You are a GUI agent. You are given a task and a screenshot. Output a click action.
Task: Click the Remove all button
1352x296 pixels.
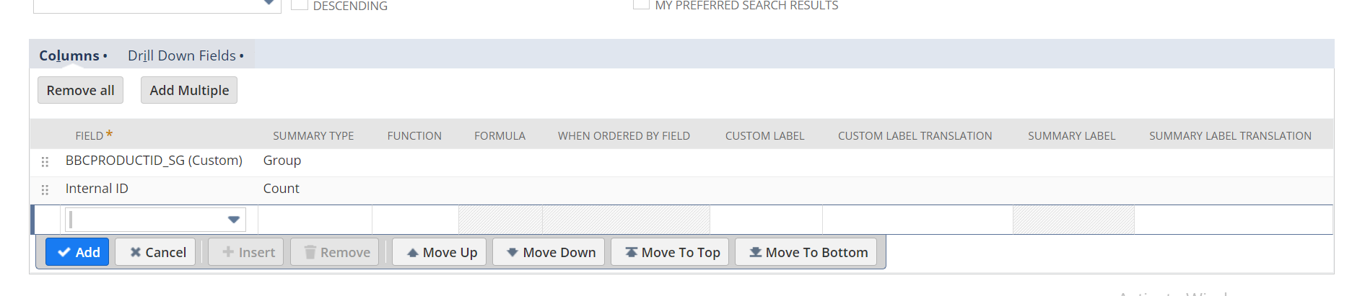[81, 90]
